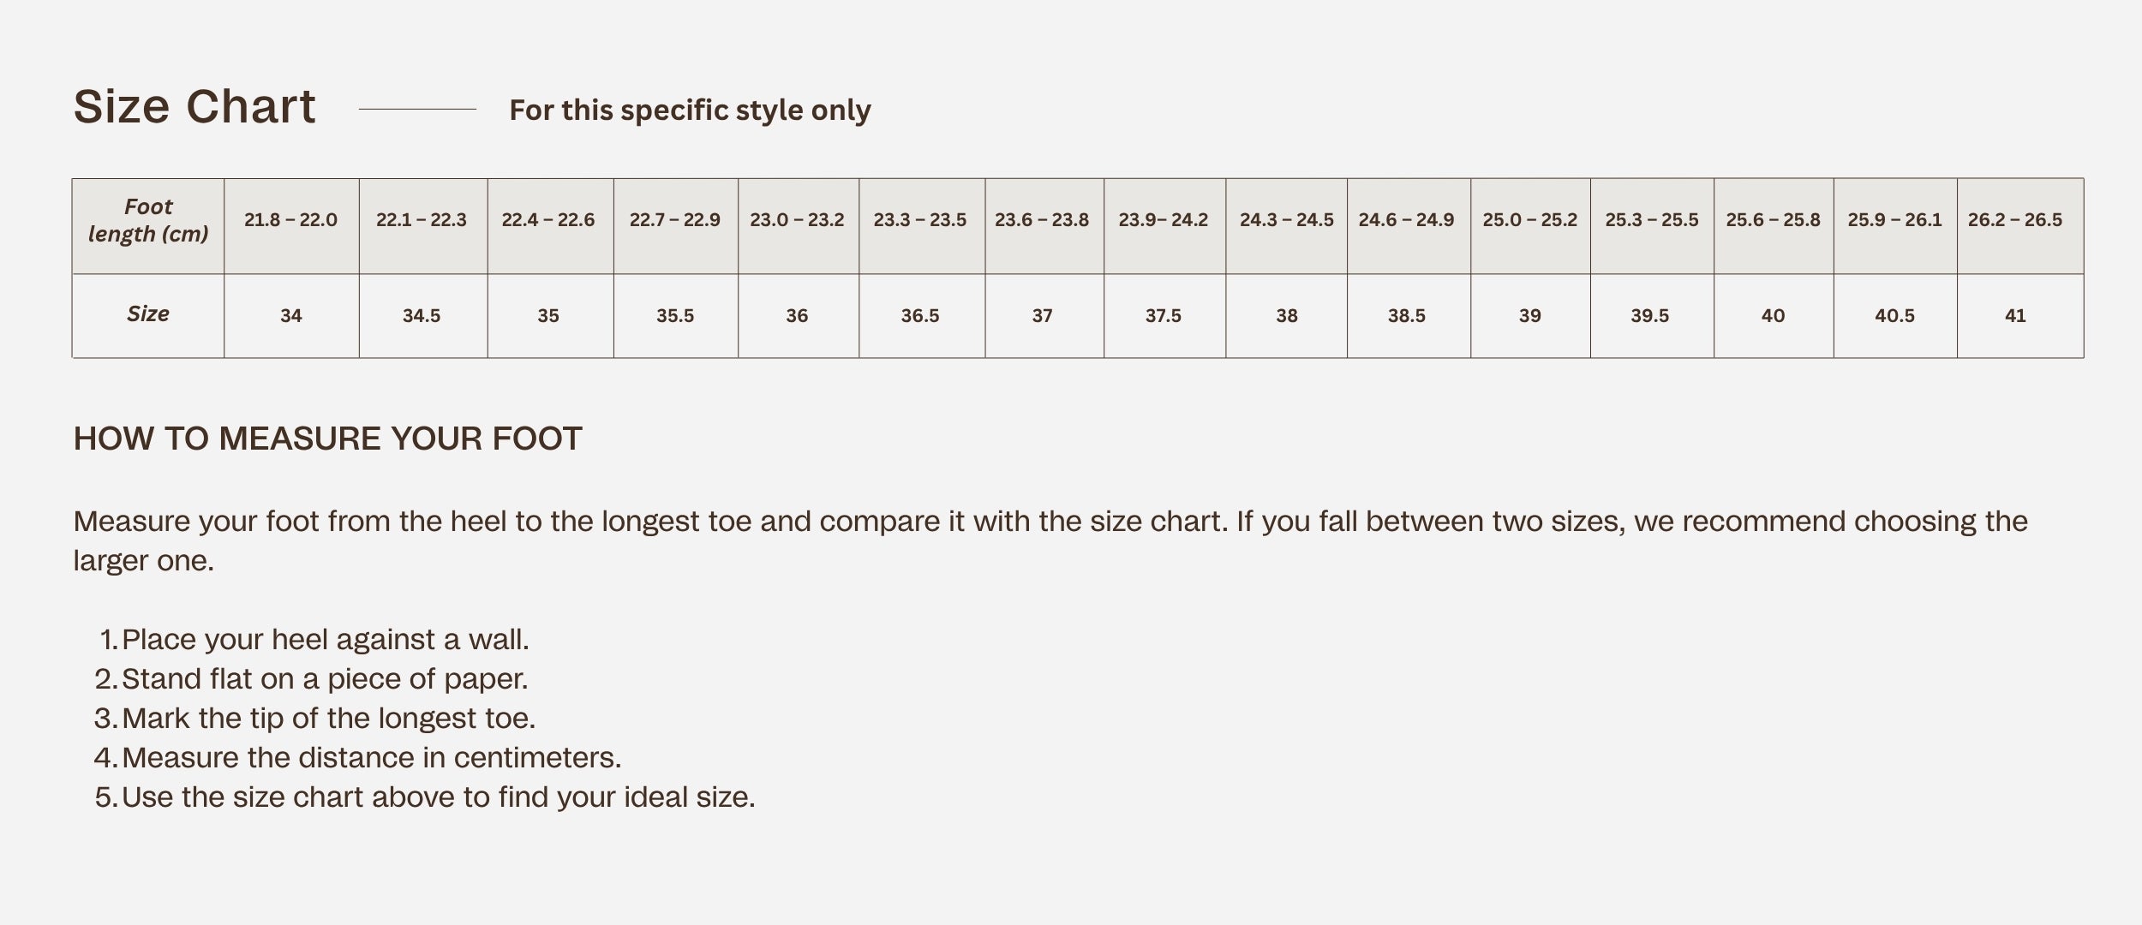This screenshot has width=2142, height=925.
Task: Select the 'Size' row header cell
Action: (x=148, y=314)
